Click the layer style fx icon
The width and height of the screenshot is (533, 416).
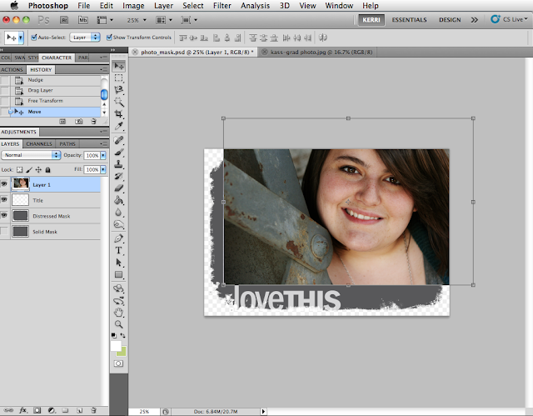[22, 410]
